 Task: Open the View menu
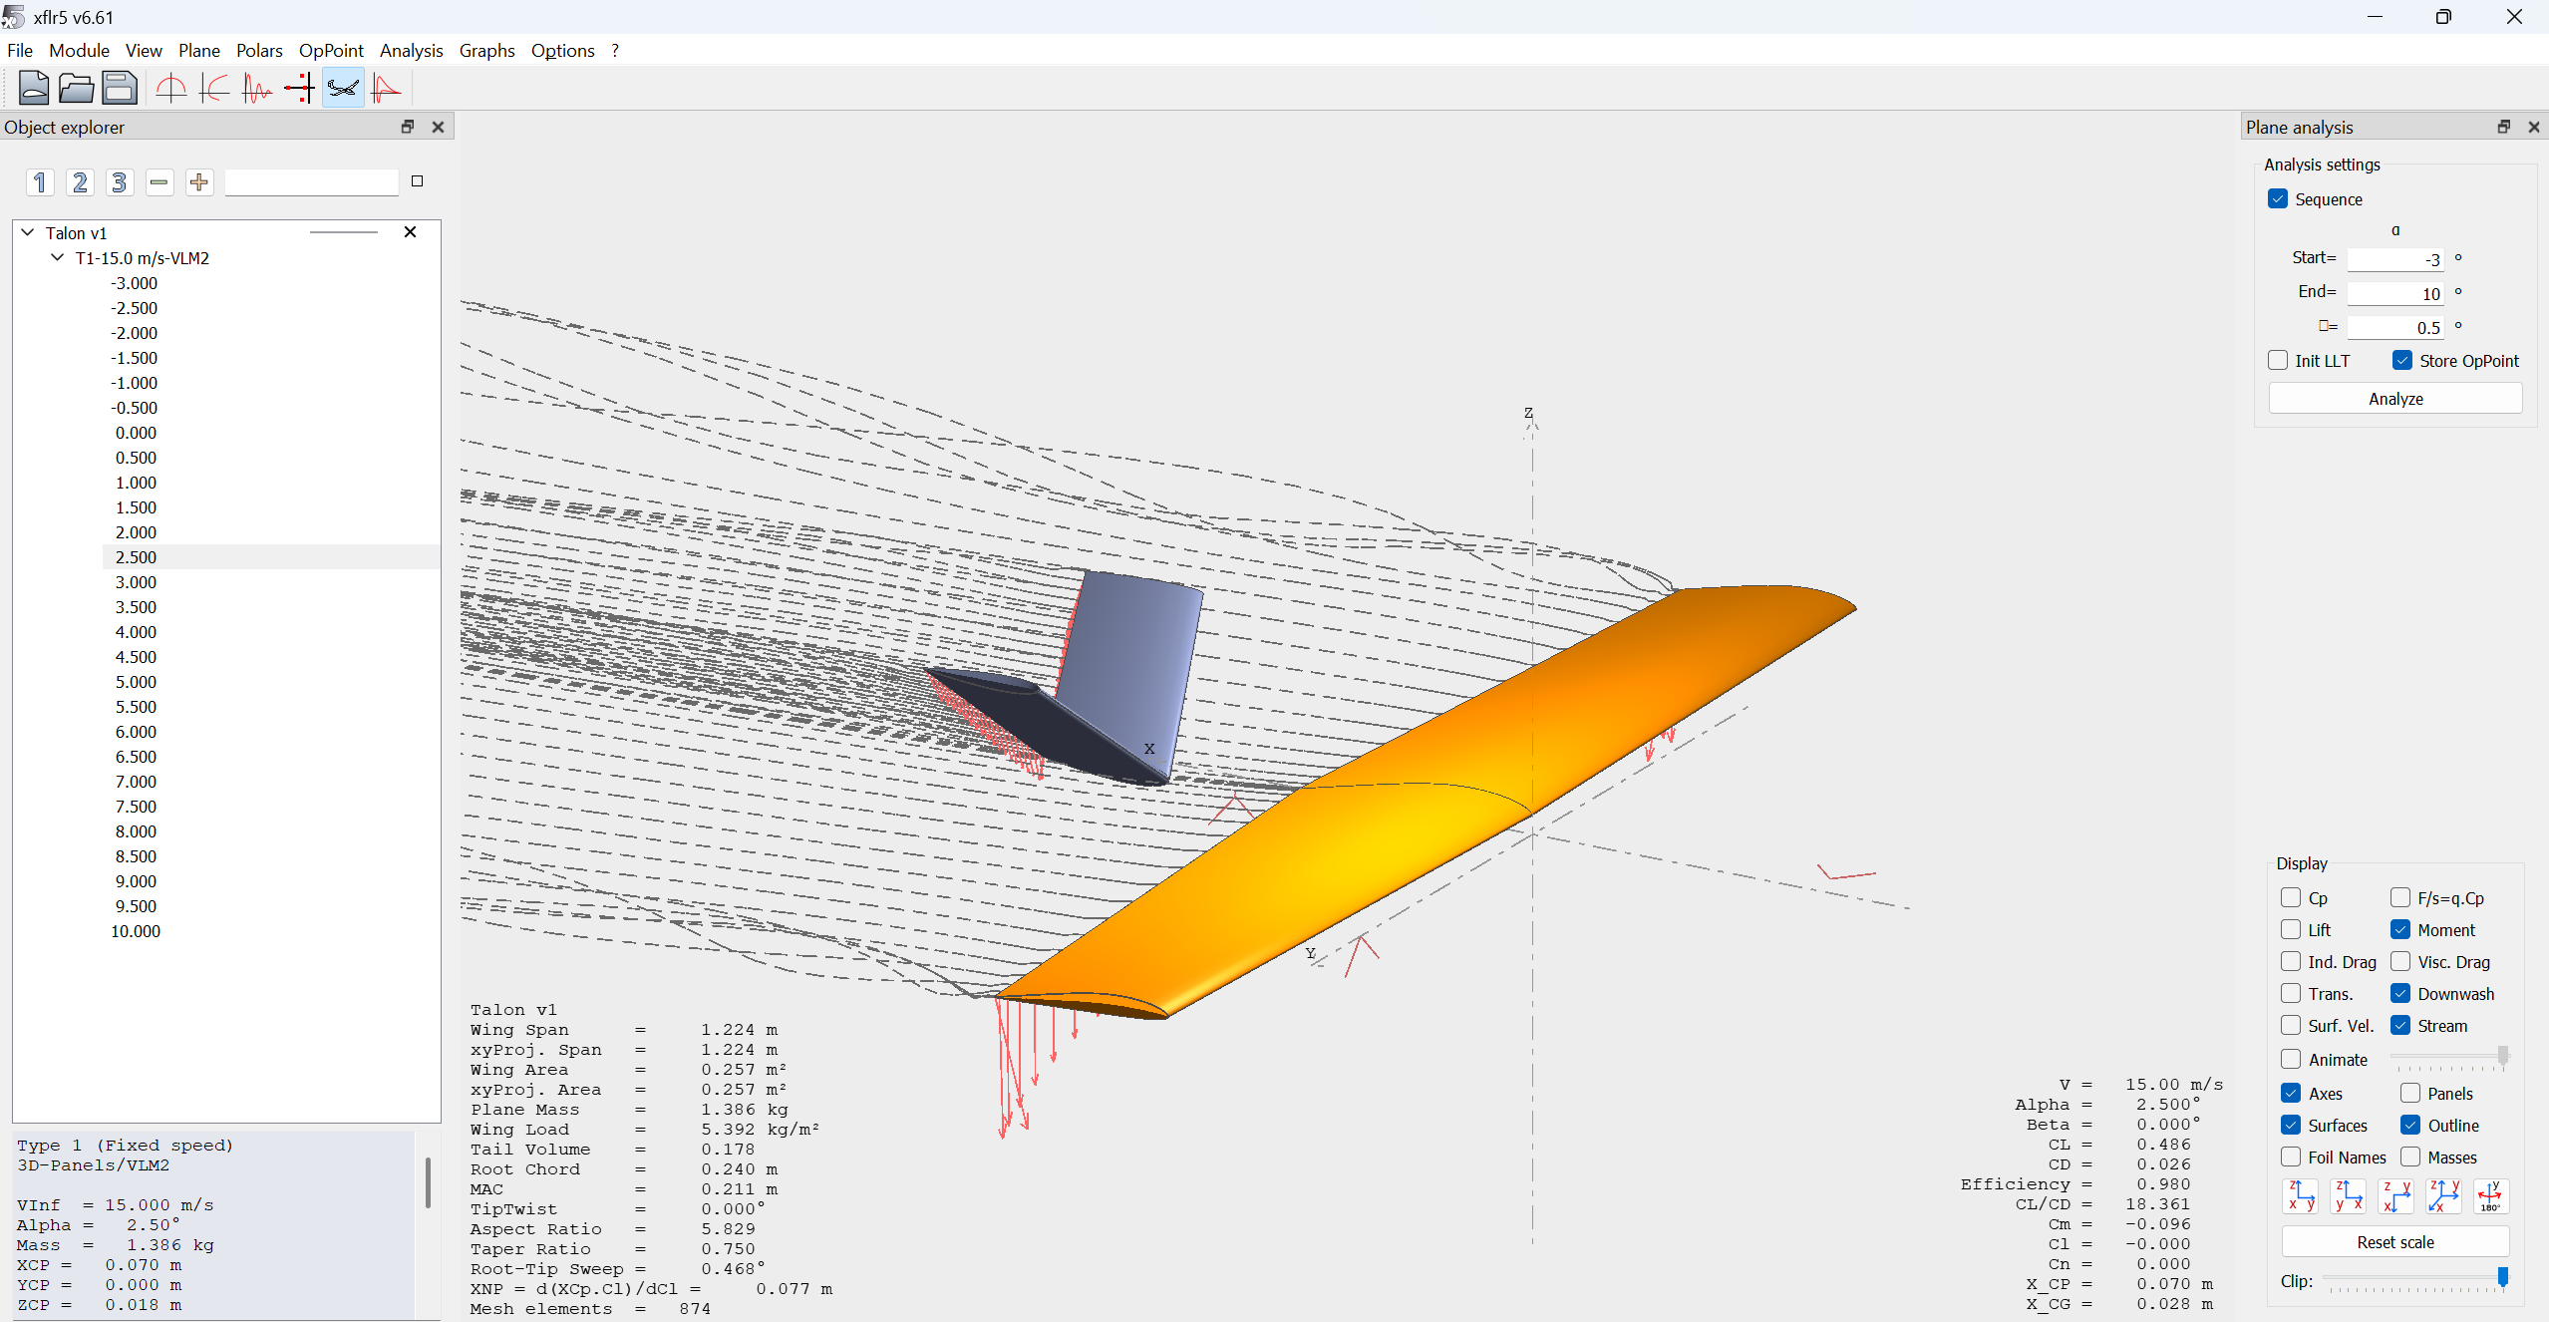click(144, 51)
